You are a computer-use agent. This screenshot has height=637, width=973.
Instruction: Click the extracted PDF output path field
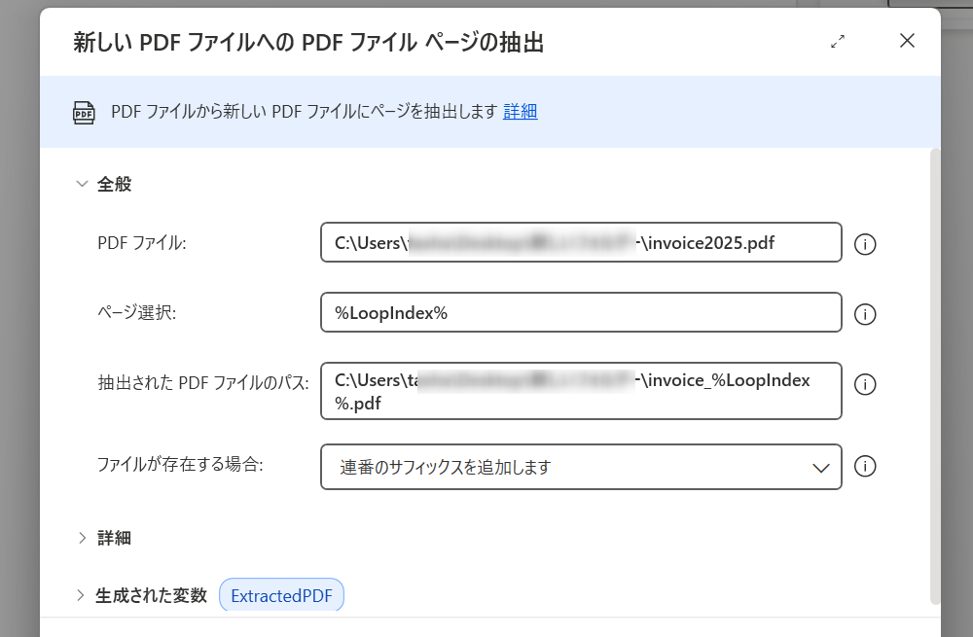(x=581, y=390)
